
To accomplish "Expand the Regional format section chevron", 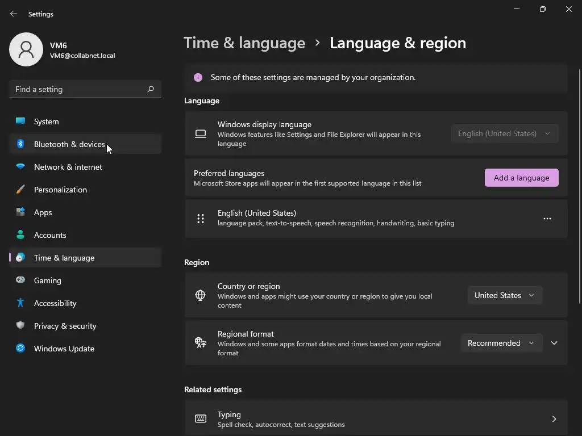I will coord(554,343).
